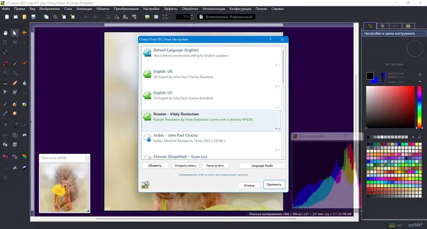Screen dimensions: 427x229
Task: Click the 75% zoom input field
Action: point(183,17)
